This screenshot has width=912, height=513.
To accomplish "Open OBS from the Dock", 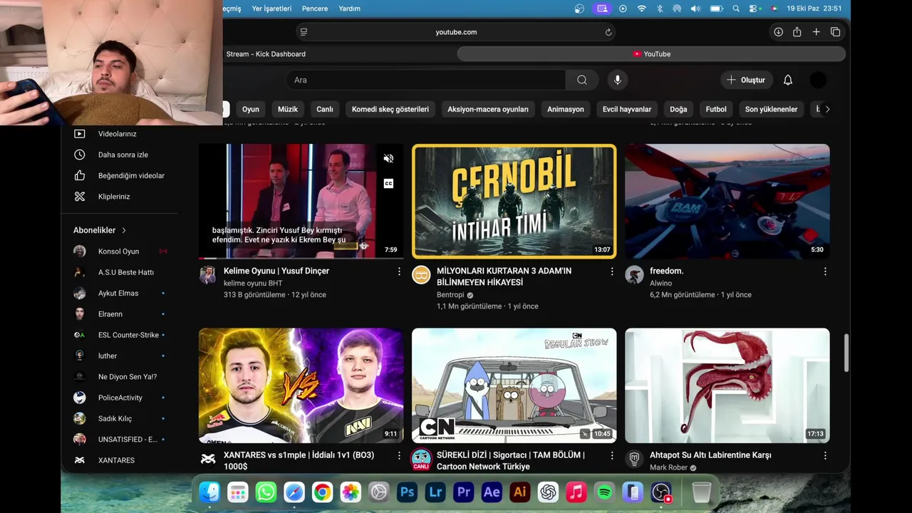I will pos(661,492).
